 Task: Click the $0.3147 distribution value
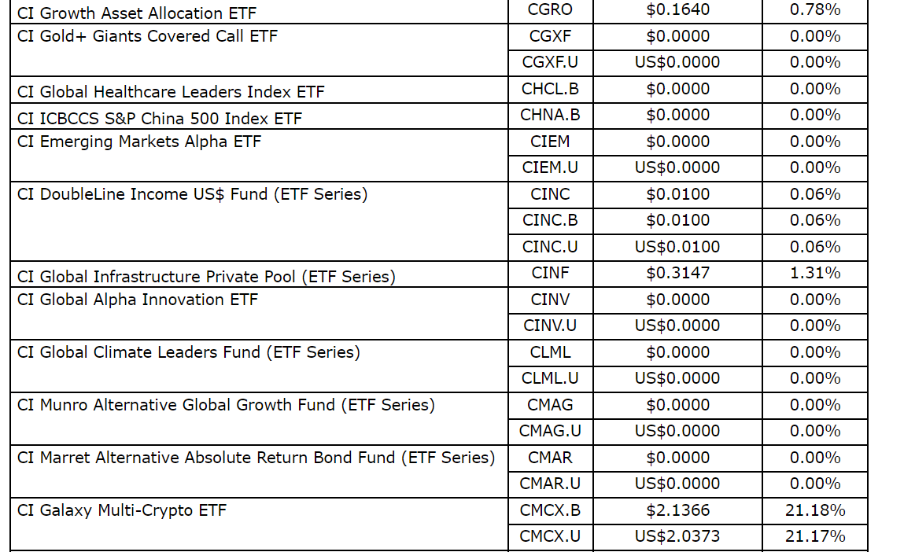[x=677, y=274]
